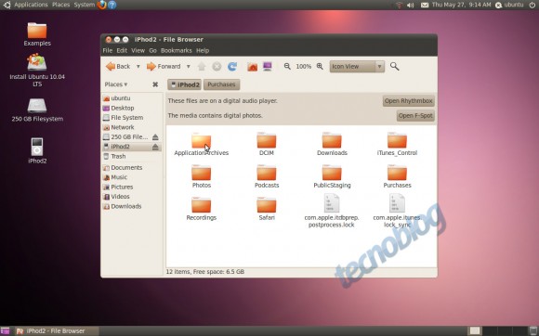Eject the 250 GB filesystem volume
This screenshot has width=539, height=336.
pyautogui.click(x=155, y=137)
